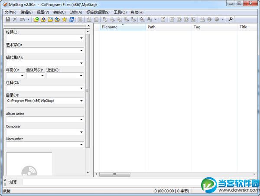This screenshot has height=196, width=260.
Task: Expand the Album Artist combo box
Action: pyautogui.click(x=81, y=120)
